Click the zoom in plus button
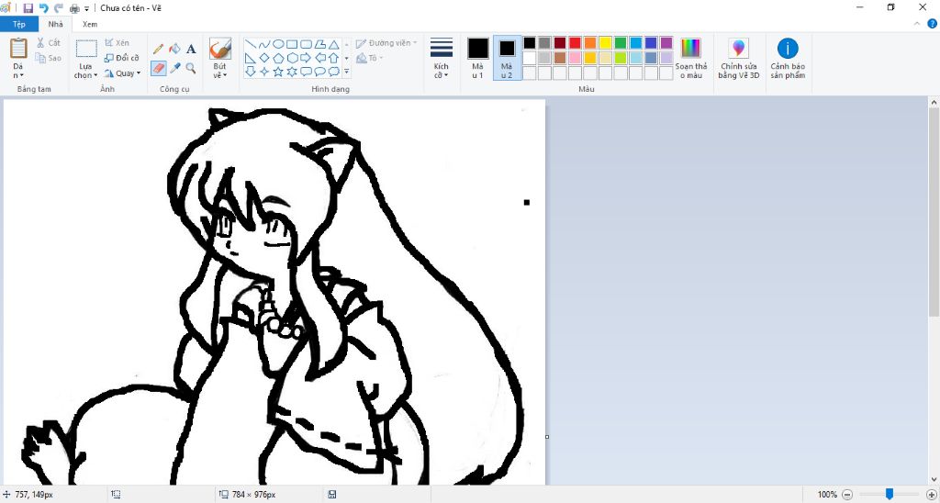This screenshot has width=940, height=503. pos(931,495)
